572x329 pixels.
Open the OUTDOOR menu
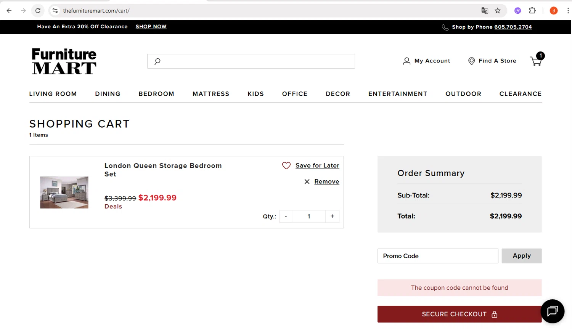click(463, 94)
